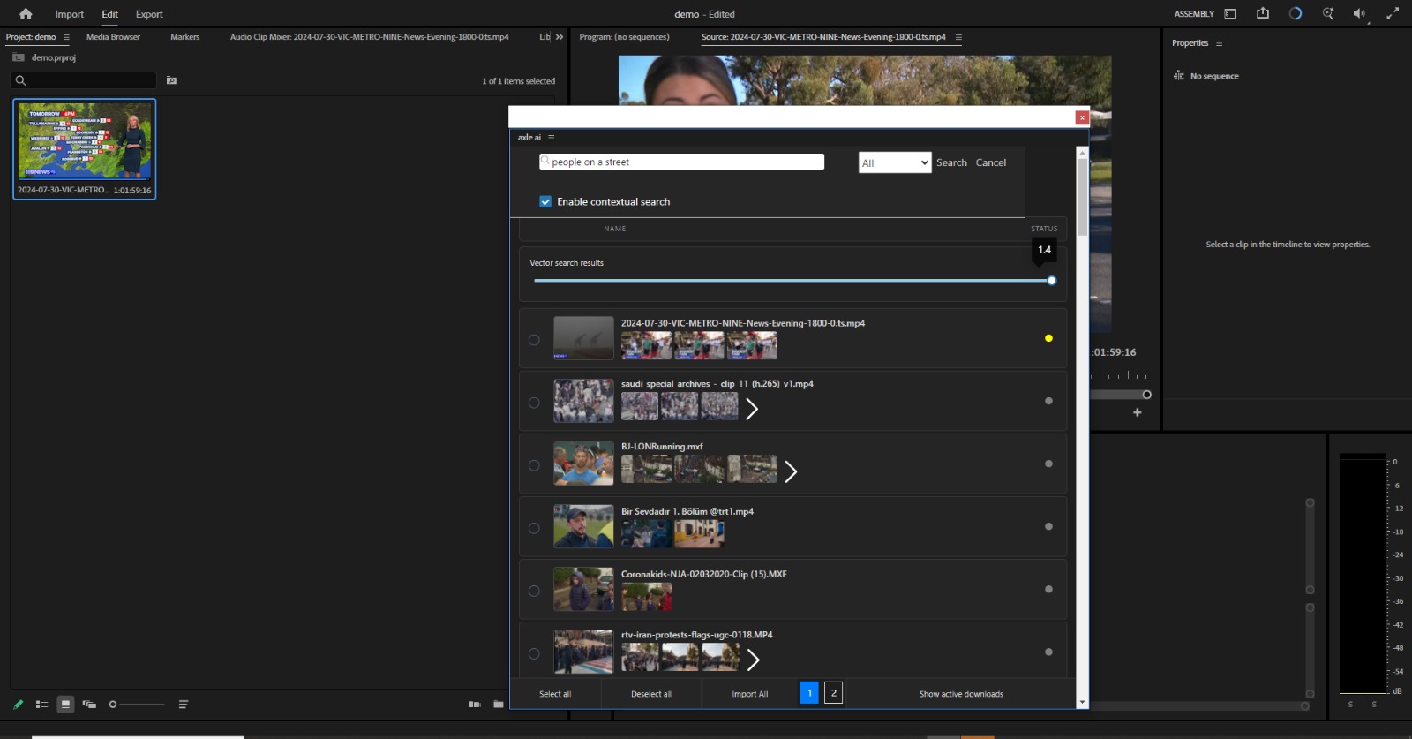This screenshot has height=739, width=1412.
Task: Open the Workspaces layout icon
Action: tap(1230, 14)
